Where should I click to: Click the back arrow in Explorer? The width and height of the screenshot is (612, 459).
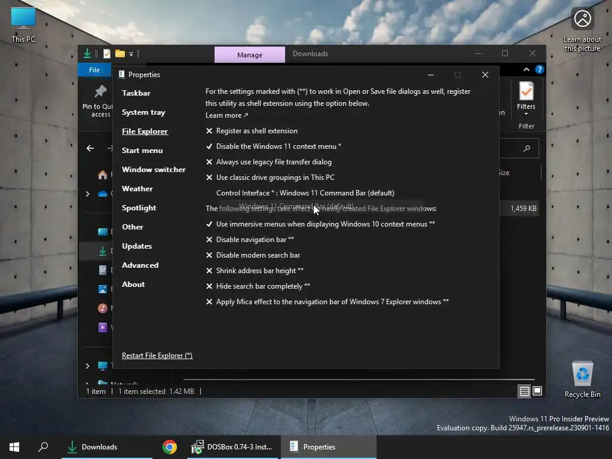point(90,148)
